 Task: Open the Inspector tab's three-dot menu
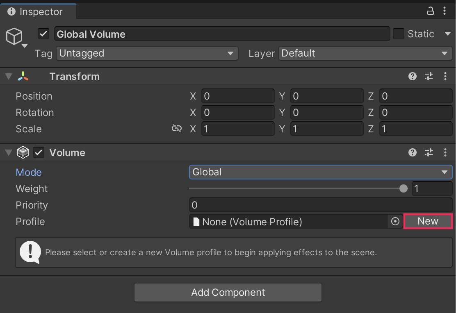click(445, 11)
